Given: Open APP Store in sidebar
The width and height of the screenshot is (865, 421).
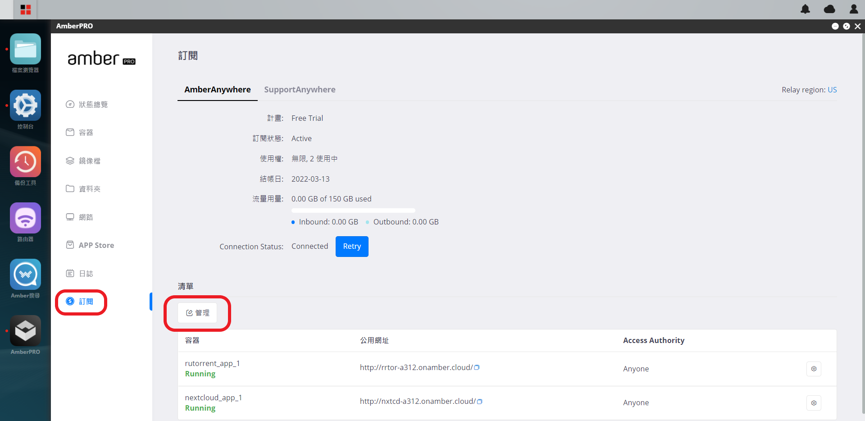Looking at the screenshot, I should point(90,245).
